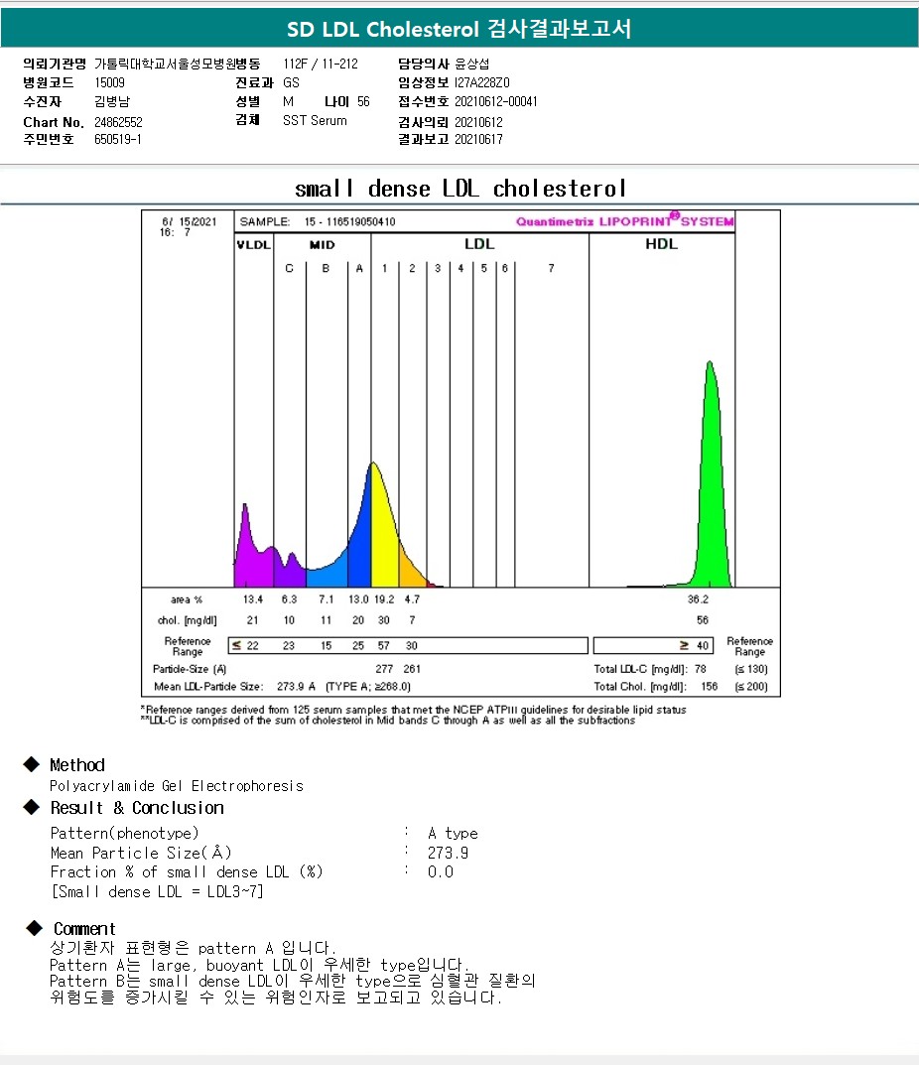Click the area % value '19.2'
919x1065 pixels.
point(384,599)
